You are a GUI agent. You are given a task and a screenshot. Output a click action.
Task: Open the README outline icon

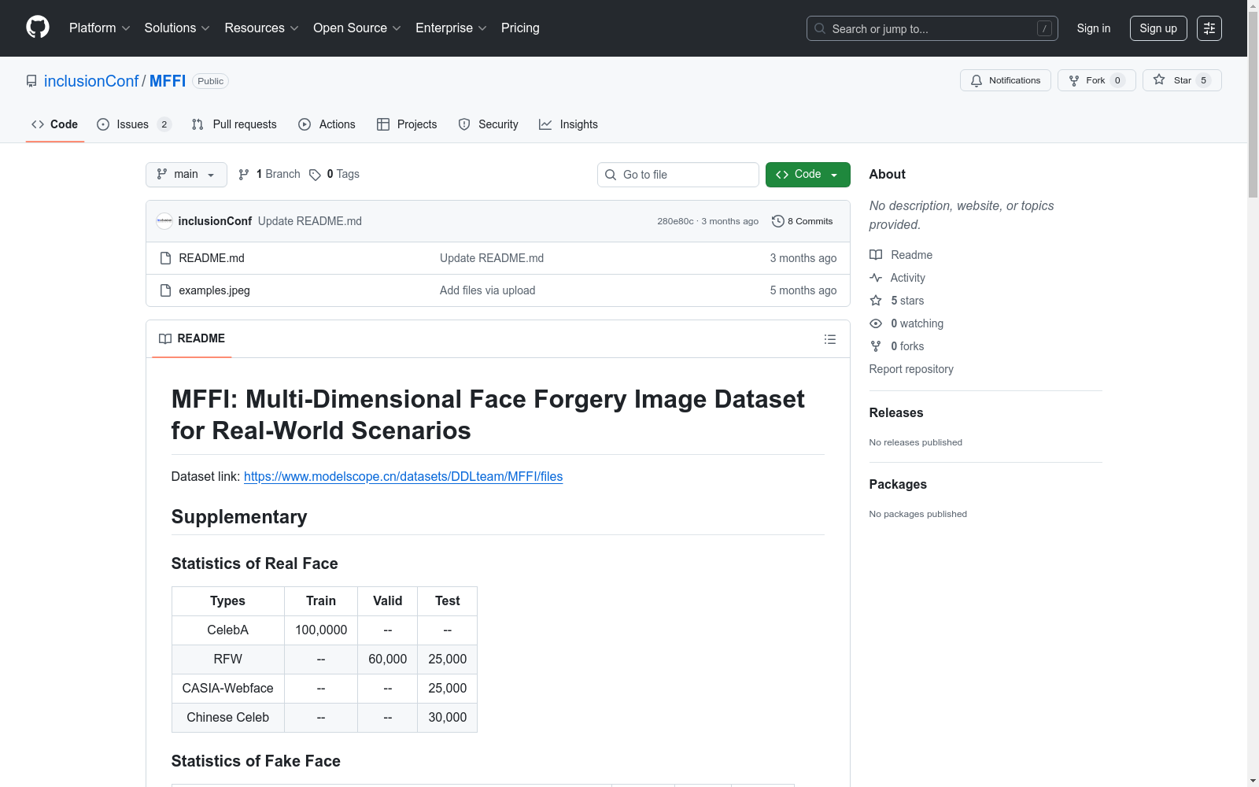829,339
